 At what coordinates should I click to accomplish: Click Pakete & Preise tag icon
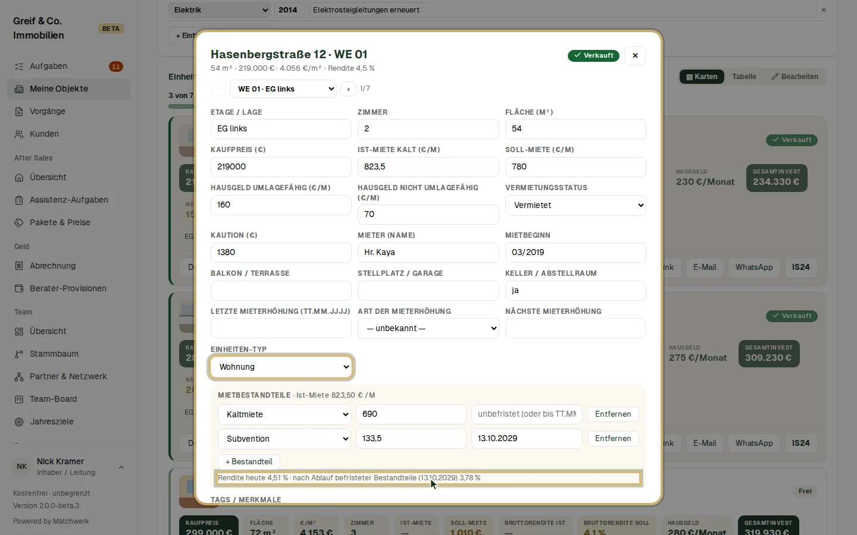pyautogui.click(x=19, y=223)
